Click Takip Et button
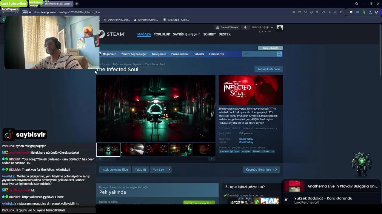This screenshot has height=214, width=382. [140, 170]
